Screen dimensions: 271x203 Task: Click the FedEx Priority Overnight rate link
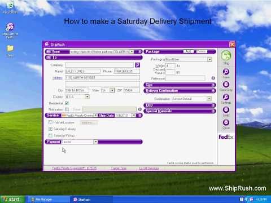tap(75, 168)
